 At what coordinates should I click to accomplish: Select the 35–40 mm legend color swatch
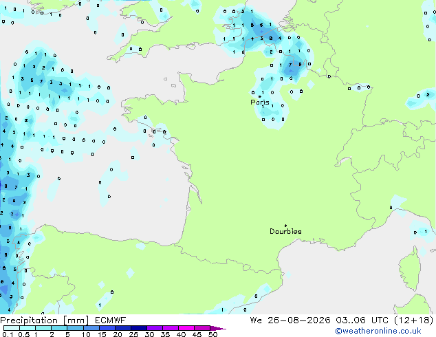[170, 328]
